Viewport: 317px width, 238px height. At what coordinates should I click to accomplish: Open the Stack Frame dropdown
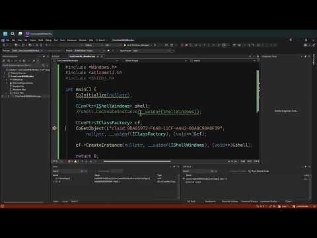click(152, 51)
